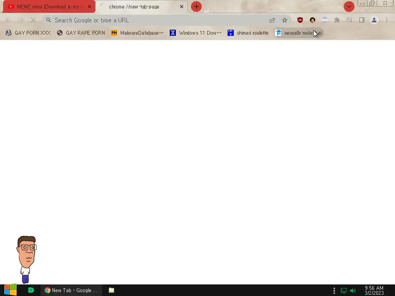Click the face avatar extension icon
The image size is (395, 296).
click(312, 20)
